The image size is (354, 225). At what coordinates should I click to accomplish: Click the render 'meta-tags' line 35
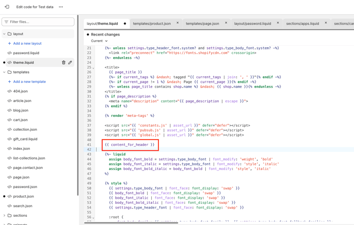(x=130, y=116)
